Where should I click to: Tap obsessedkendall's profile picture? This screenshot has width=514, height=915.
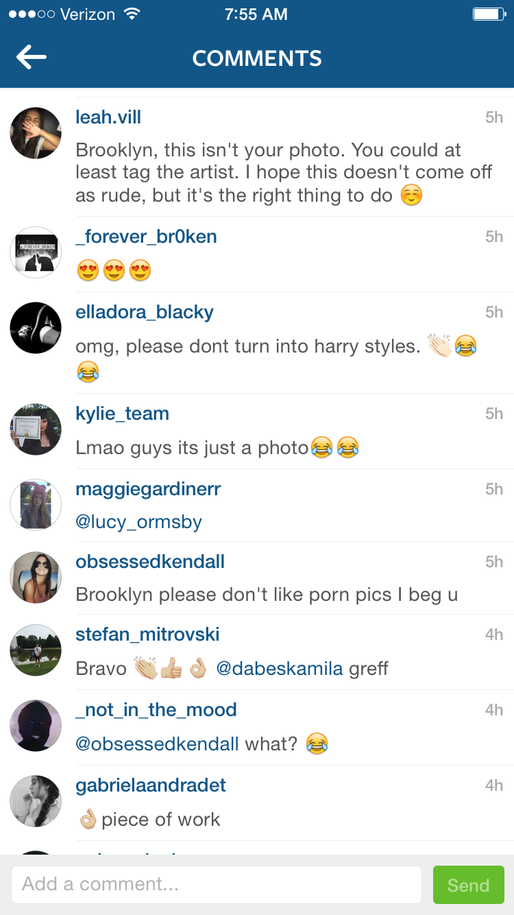pyautogui.click(x=36, y=578)
